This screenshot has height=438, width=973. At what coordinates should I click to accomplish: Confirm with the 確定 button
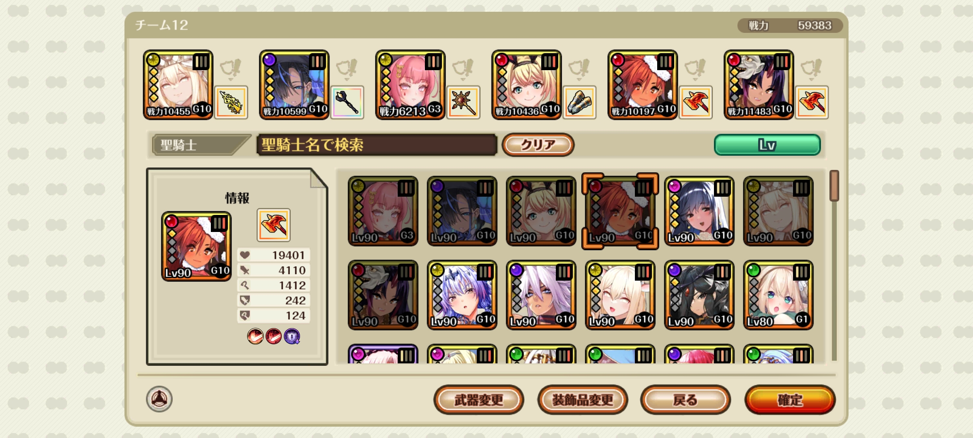(790, 400)
